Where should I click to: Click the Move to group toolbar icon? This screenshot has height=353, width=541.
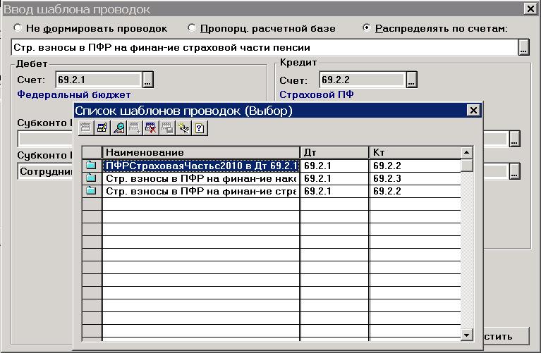pos(167,128)
